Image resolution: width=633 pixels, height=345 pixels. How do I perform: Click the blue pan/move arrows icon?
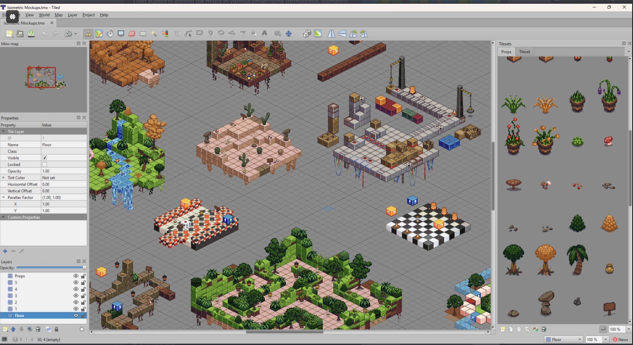[289, 34]
